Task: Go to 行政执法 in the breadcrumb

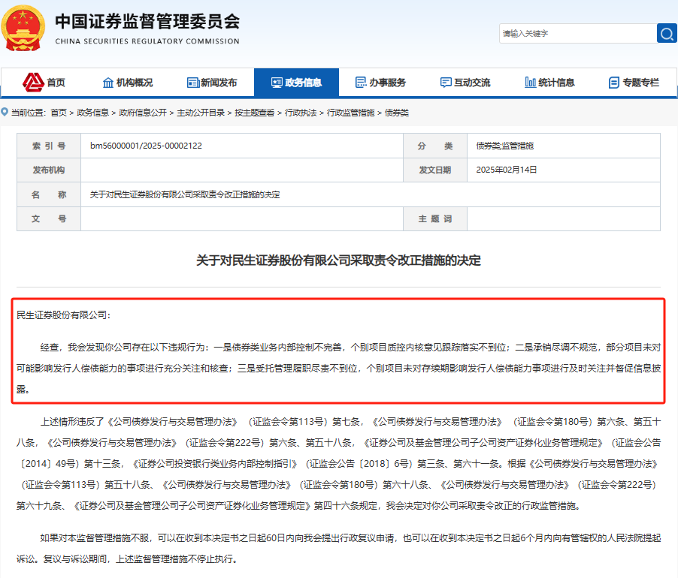Action: click(301, 113)
